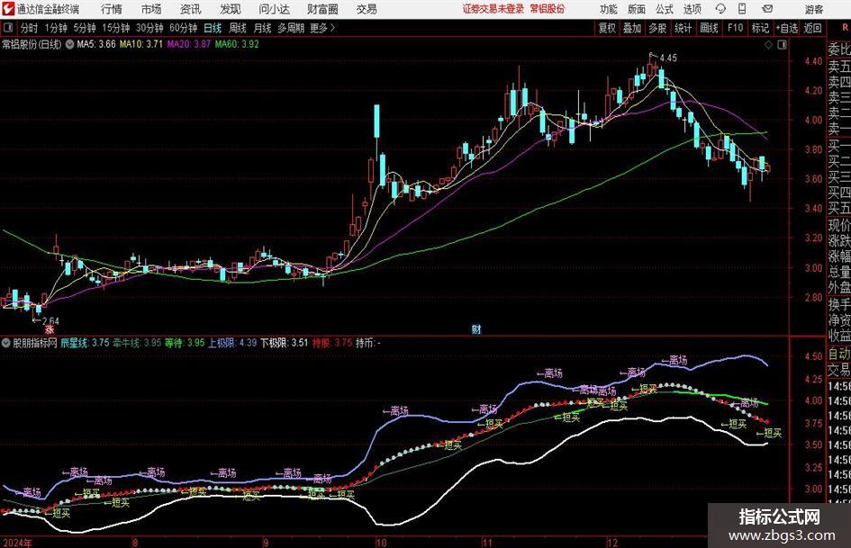Click the 上极限: 4.39 indicator label

coord(232,343)
